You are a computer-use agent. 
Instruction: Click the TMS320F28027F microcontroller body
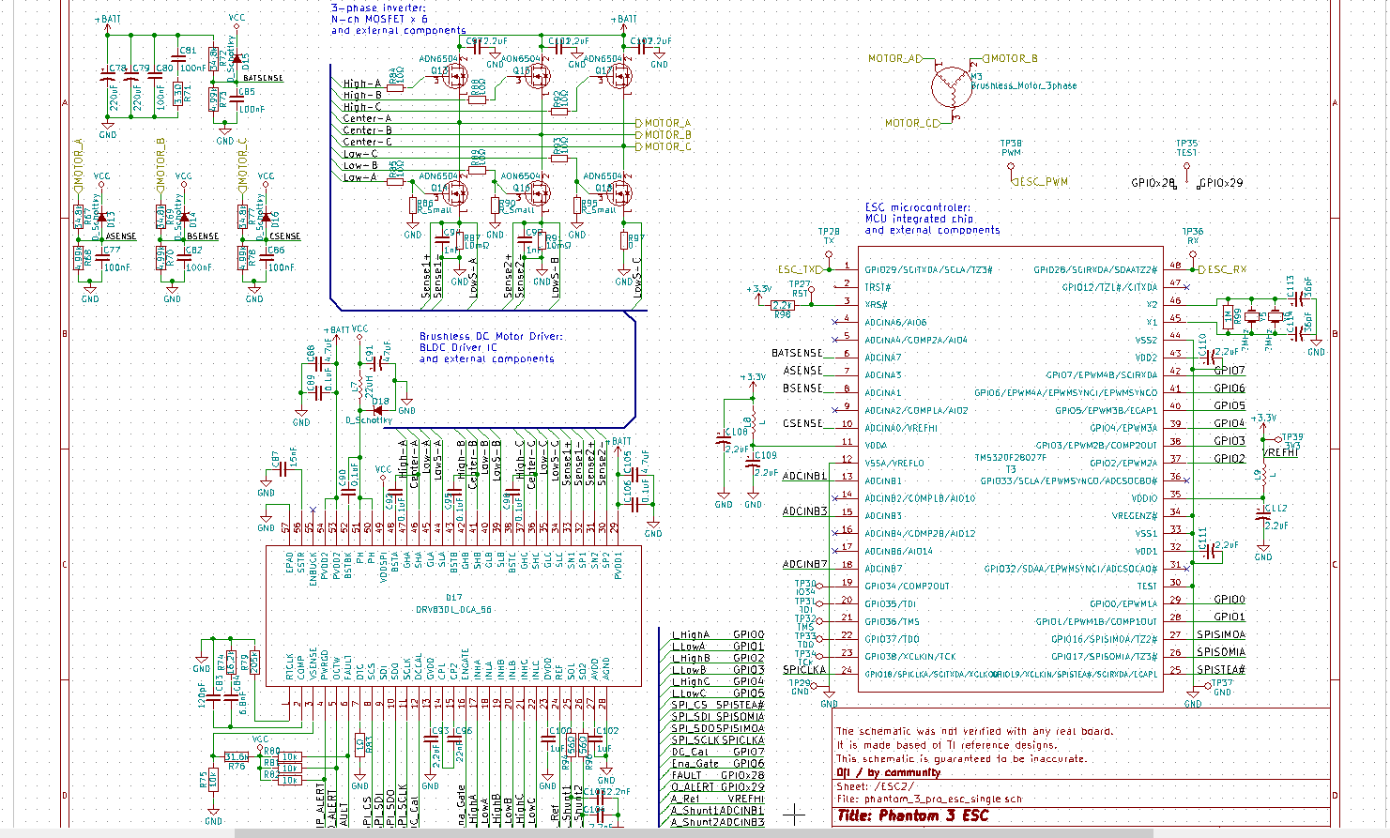1011,470
